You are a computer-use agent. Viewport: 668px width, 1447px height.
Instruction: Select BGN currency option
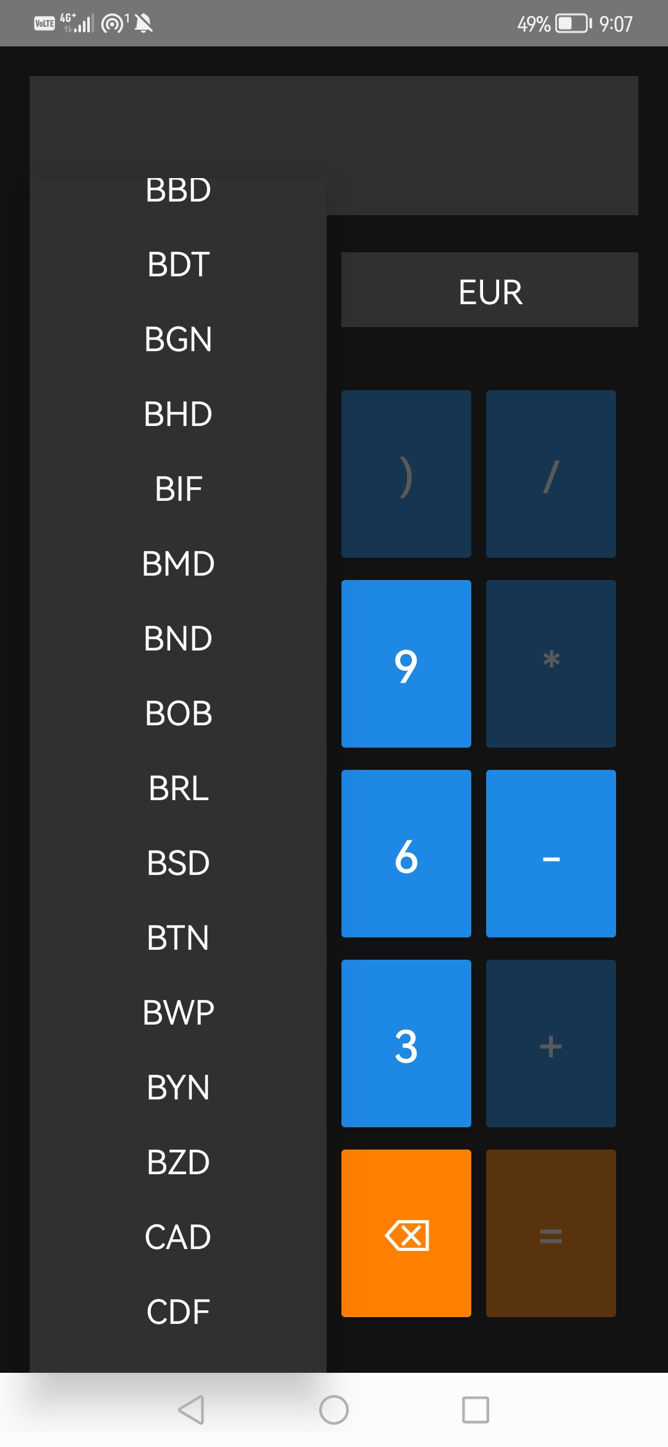178,339
